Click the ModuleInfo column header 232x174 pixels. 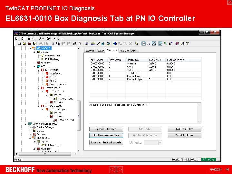(136, 60)
